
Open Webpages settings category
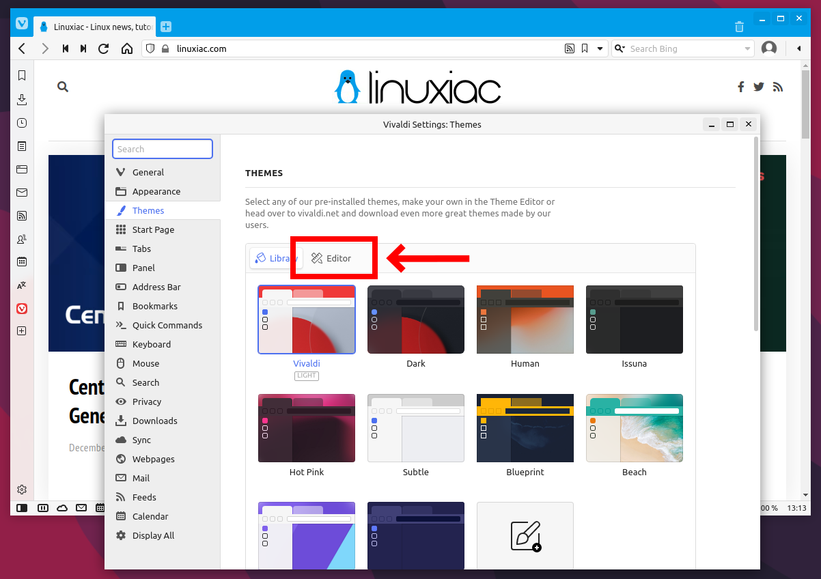[x=163, y=459]
